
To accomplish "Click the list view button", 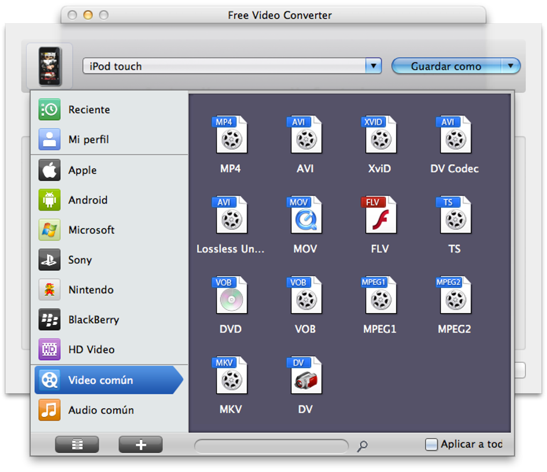I will point(77,445).
